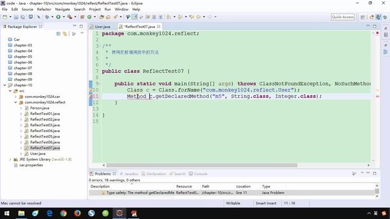Image resolution: width=390 pixels, height=219 pixels.
Task: Maximize the Problems panel
Action: coord(375,173)
